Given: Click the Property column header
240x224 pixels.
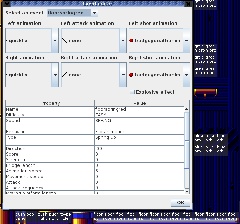Looking at the screenshot, I should tap(50, 103).
